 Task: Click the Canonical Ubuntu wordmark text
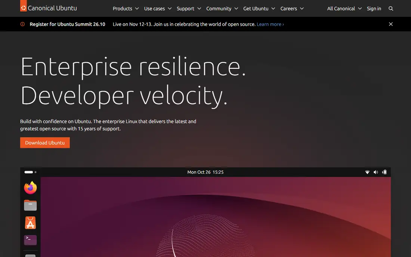coord(52,8)
